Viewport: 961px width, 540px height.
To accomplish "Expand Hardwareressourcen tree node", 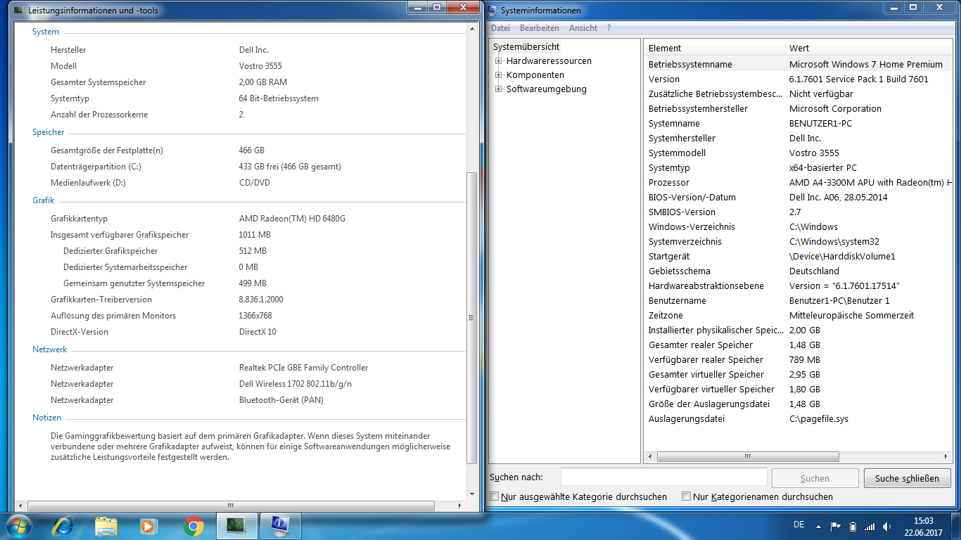I will pyautogui.click(x=498, y=61).
